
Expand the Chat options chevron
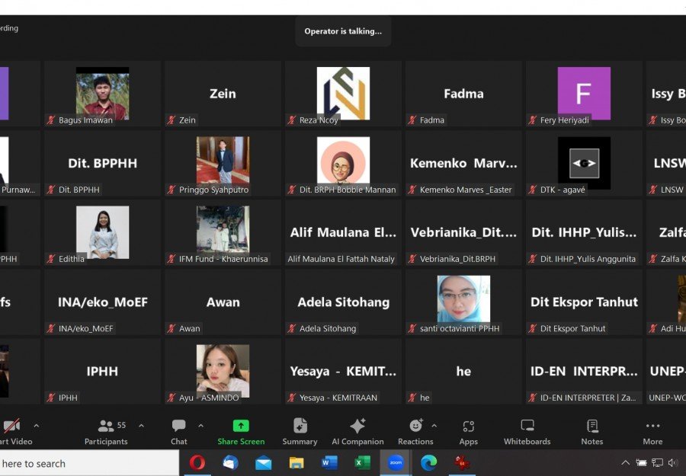click(201, 426)
